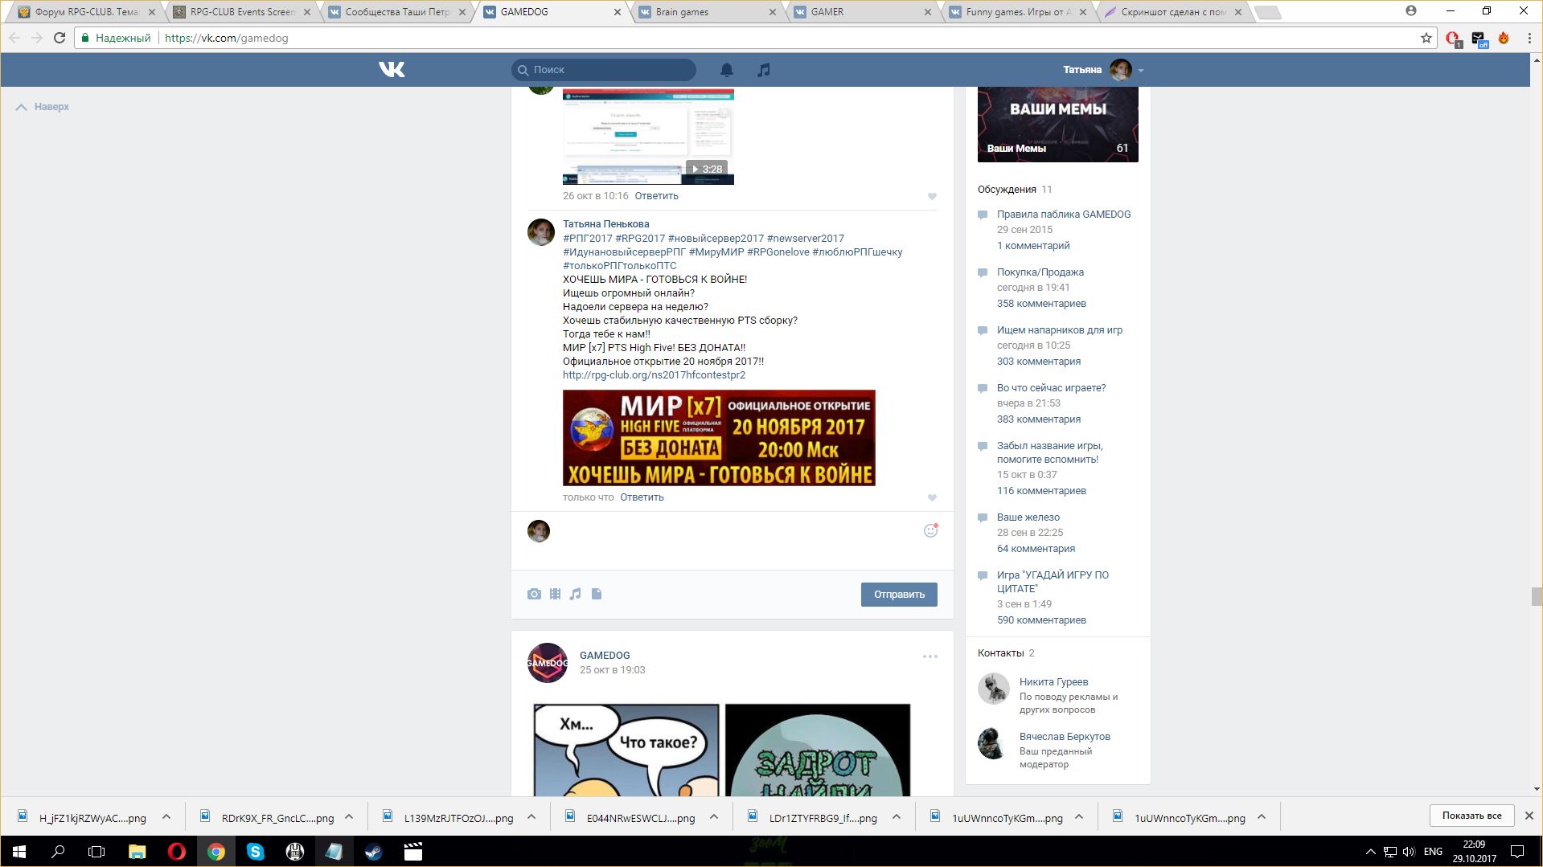Switch to the Funny games tab
This screenshot has width=1543, height=867.
(x=1017, y=12)
